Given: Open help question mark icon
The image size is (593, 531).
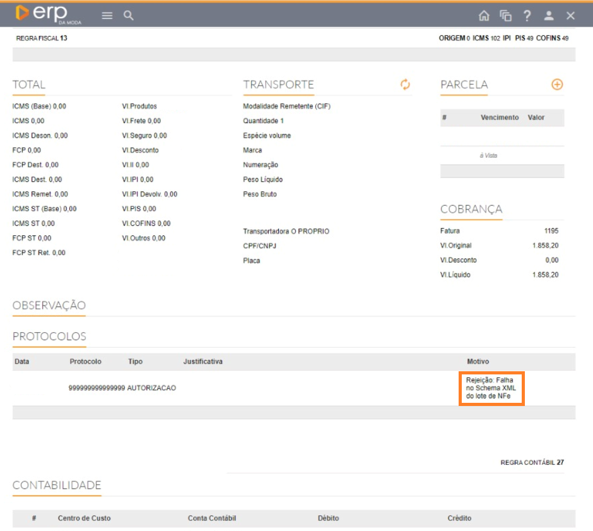Looking at the screenshot, I should click(527, 16).
